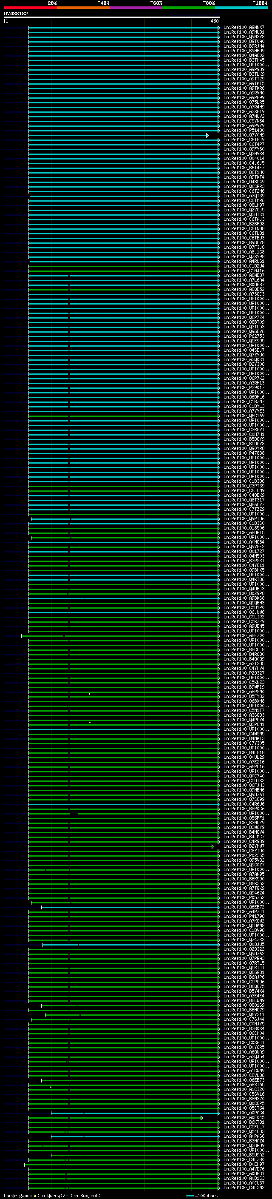Viewport: 272px width, 1199px height.
Task: Select the UniRef100_Q94624 label
Action: tap(244, 893)
